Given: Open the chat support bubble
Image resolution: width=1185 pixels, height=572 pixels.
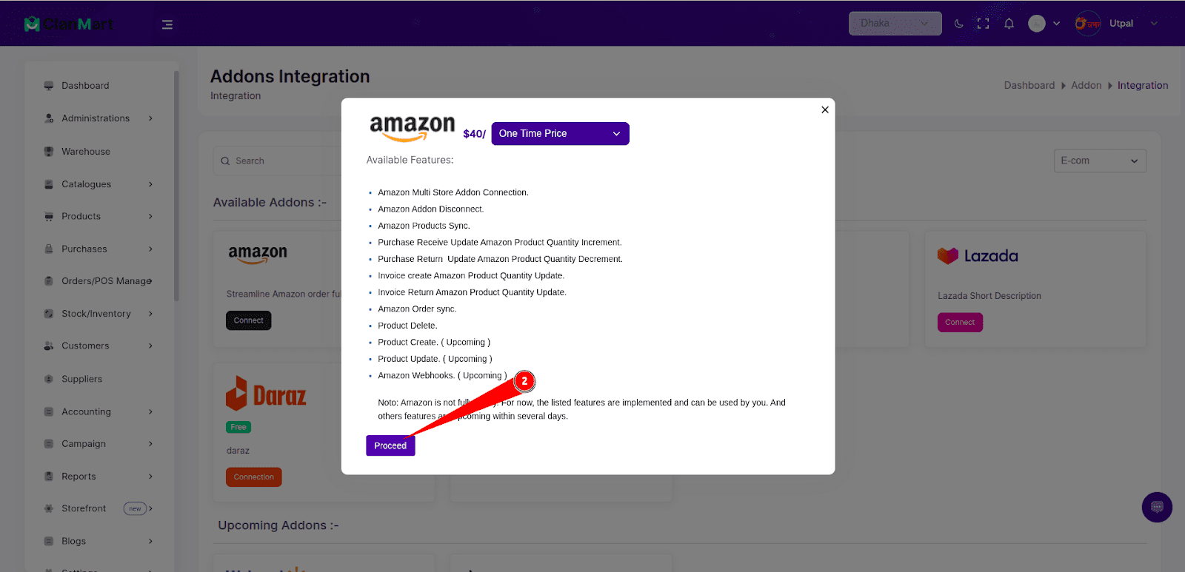Looking at the screenshot, I should [x=1157, y=508].
